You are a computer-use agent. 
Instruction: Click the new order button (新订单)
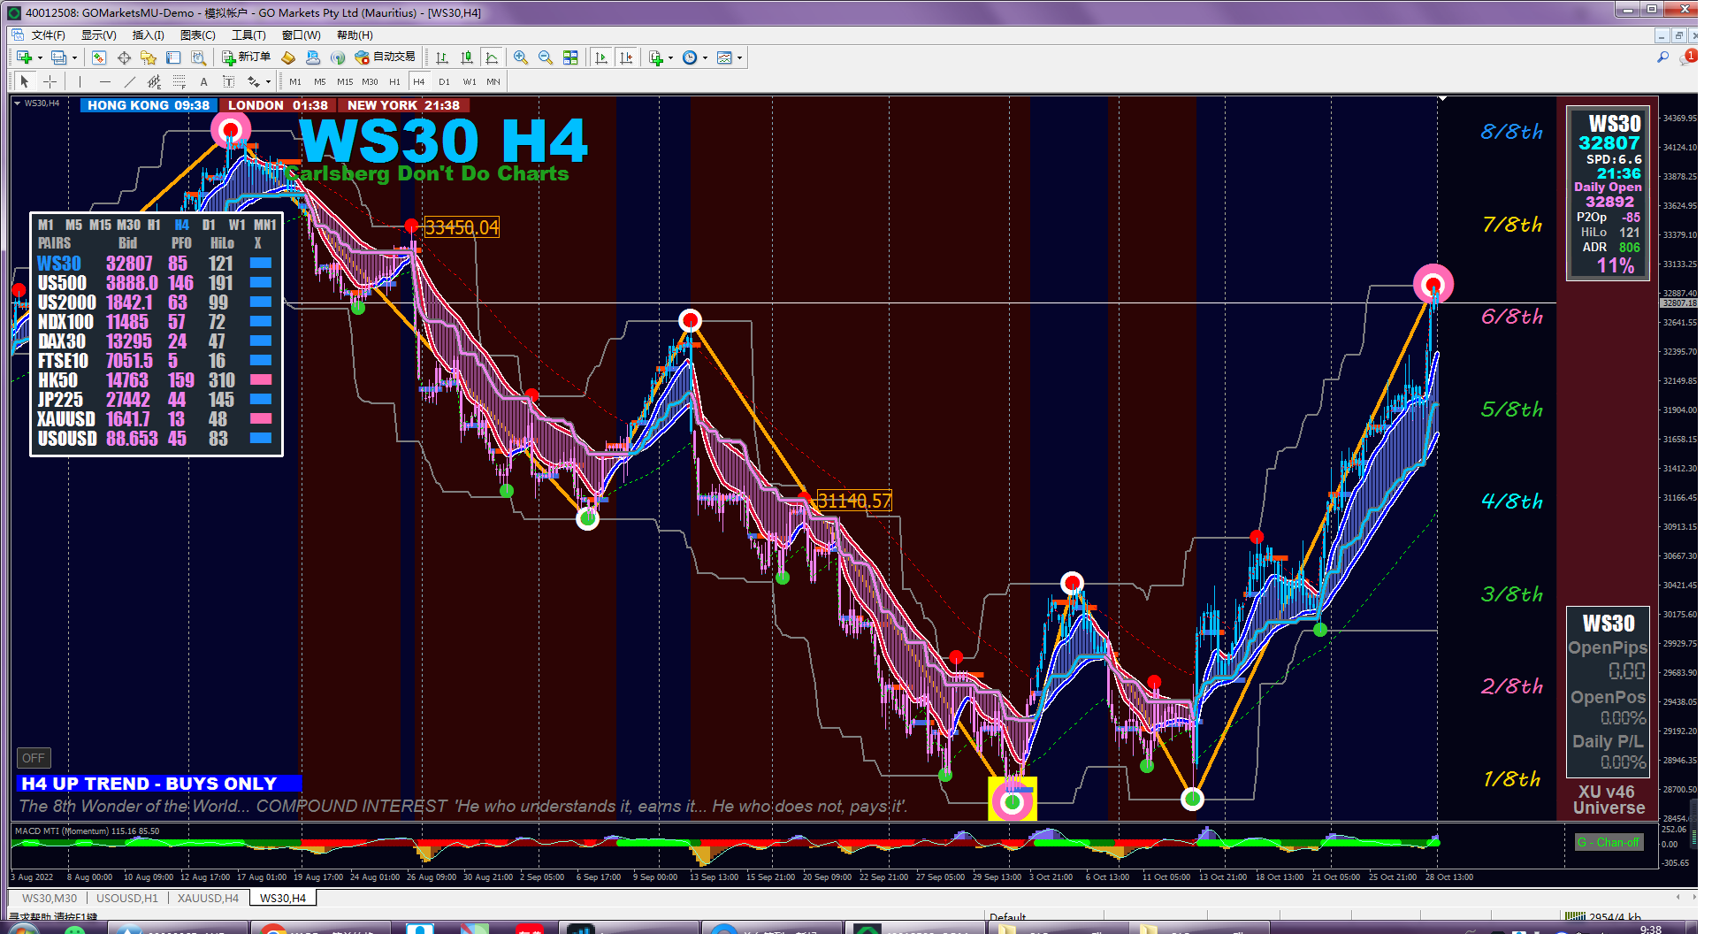point(247,57)
